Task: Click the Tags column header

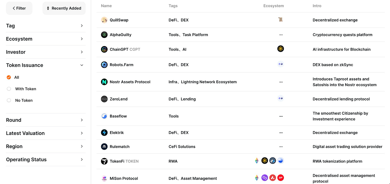Action: click(173, 6)
